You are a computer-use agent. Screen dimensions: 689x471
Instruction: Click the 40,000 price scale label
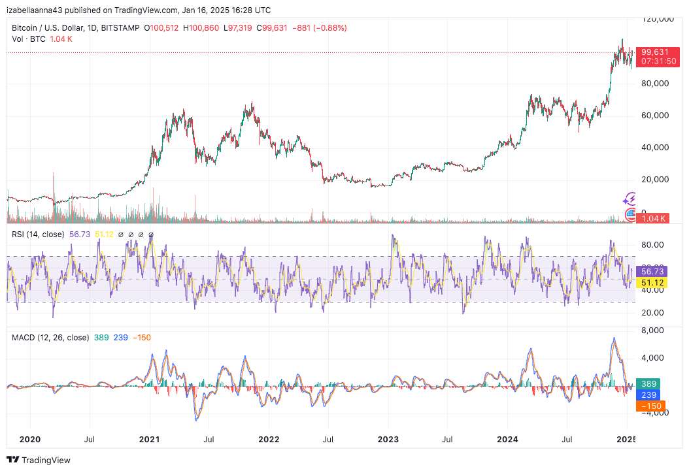point(655,148)
